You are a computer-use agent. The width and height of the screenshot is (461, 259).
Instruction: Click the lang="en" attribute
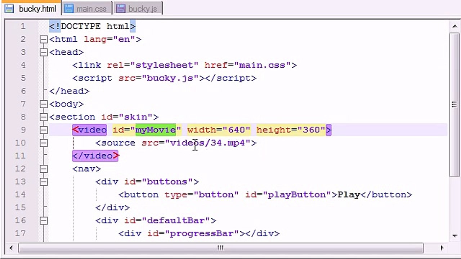[x=109, y=39]
